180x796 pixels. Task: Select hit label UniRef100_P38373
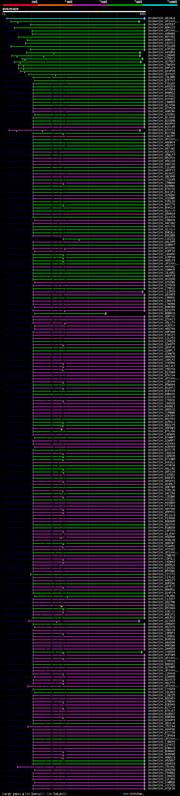pos(161,335)
